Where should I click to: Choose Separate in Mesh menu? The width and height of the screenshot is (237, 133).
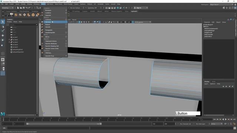pos(48,15)
